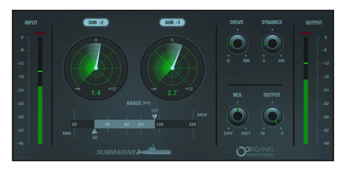This screenshot has width=346, height=171.
Task: Click the 120 mark on range scale
Action: coord(160,124)
